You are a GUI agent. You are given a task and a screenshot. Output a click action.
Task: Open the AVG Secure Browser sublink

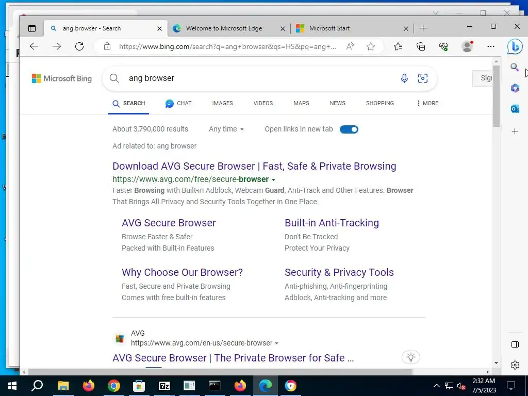point(169,223)
